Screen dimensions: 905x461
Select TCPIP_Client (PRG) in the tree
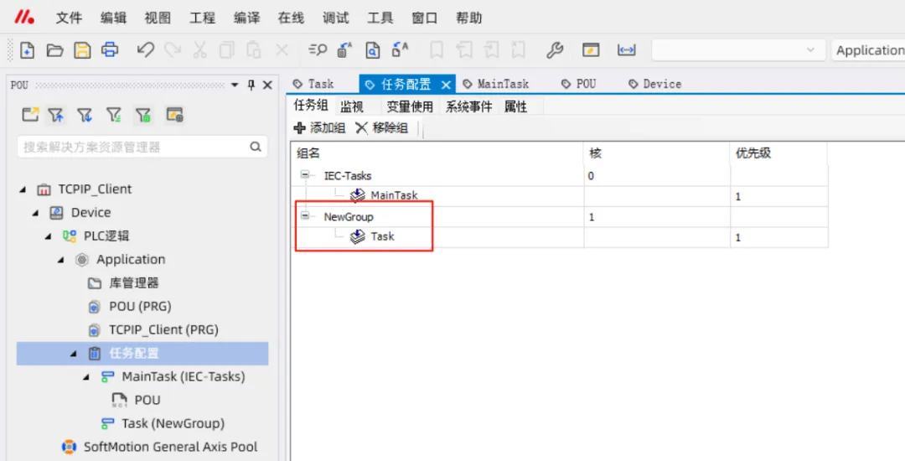coord(163,330)
